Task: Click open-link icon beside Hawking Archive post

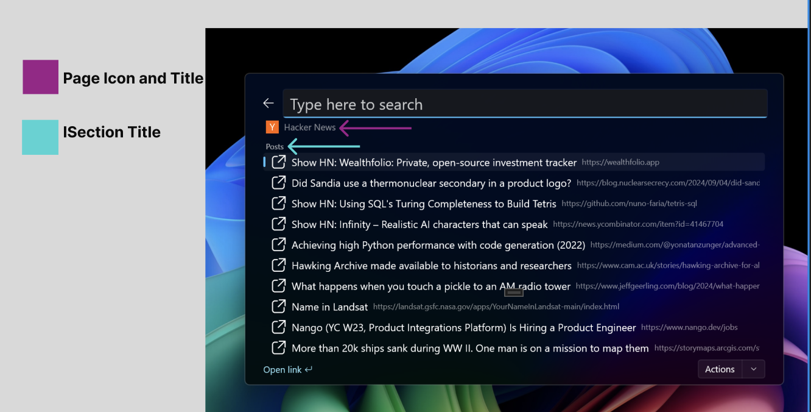Action: point(278,266)
